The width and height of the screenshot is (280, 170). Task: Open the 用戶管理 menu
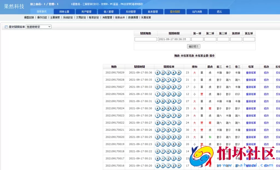(x=86, y=11)
